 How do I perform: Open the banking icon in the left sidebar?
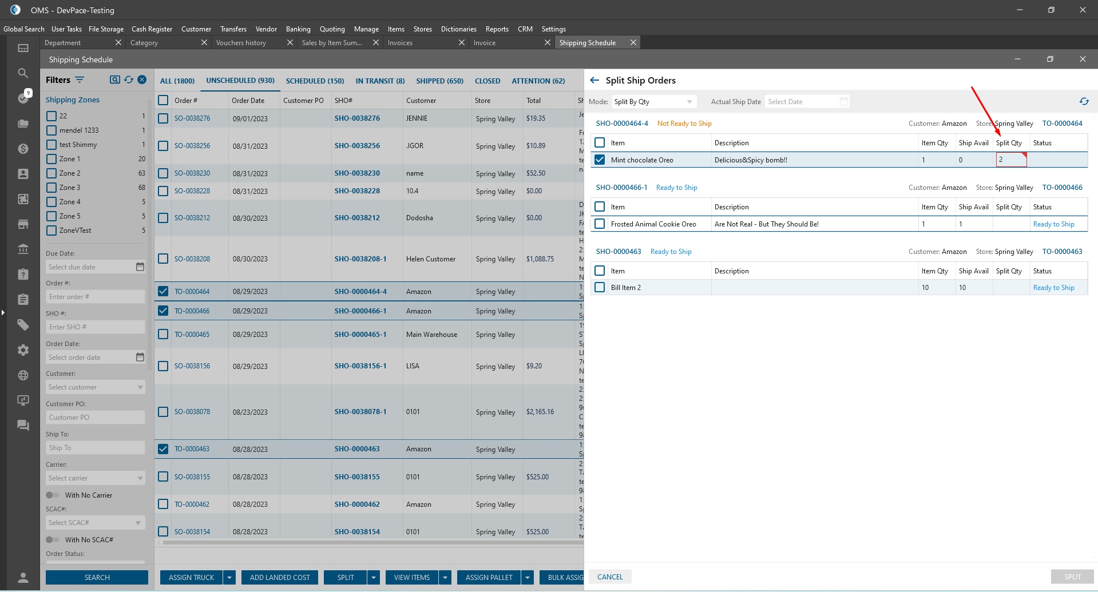coord(23,249)
